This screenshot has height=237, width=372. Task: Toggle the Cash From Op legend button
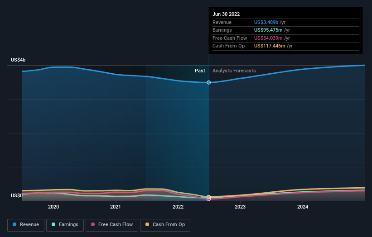[165, 225]
